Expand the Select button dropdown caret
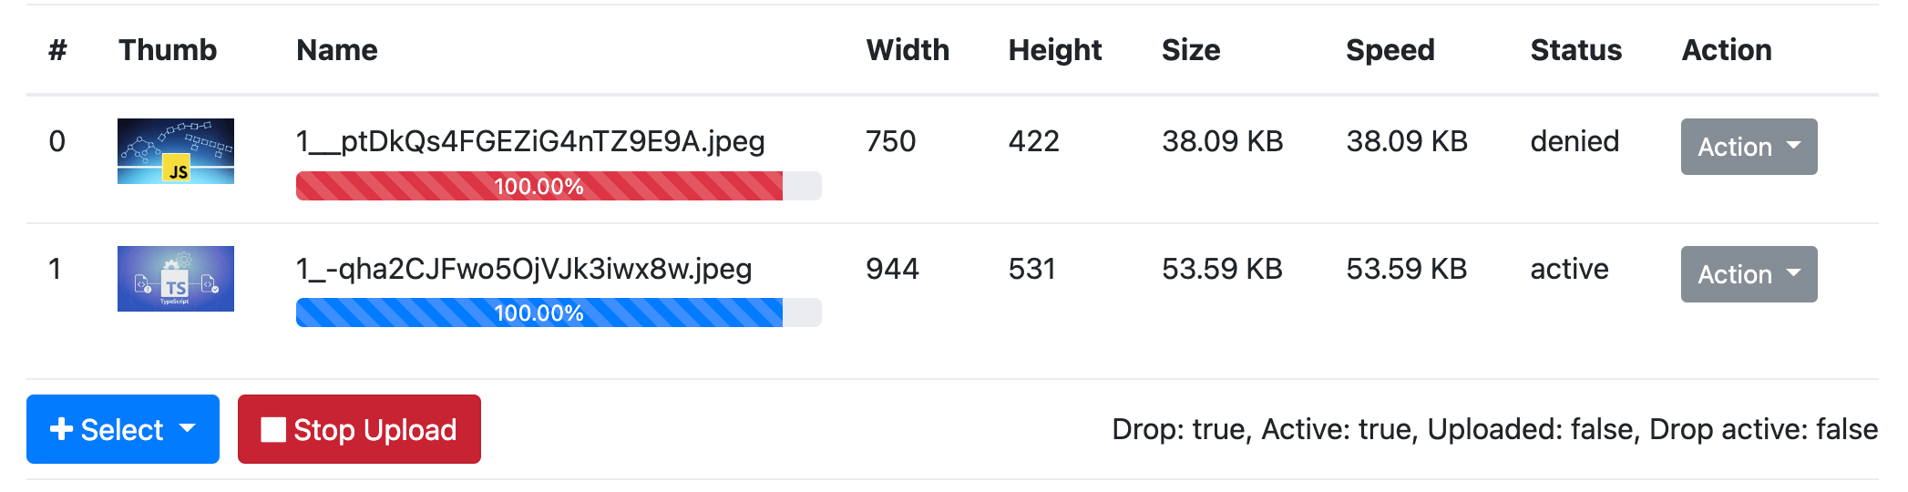 (x=188, y=428)
